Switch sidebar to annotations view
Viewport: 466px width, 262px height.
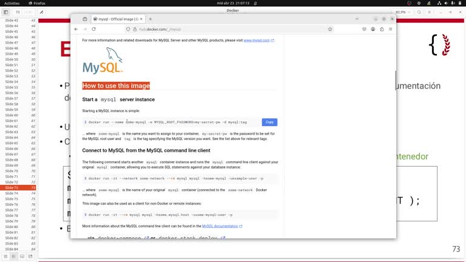coord(22,256)
